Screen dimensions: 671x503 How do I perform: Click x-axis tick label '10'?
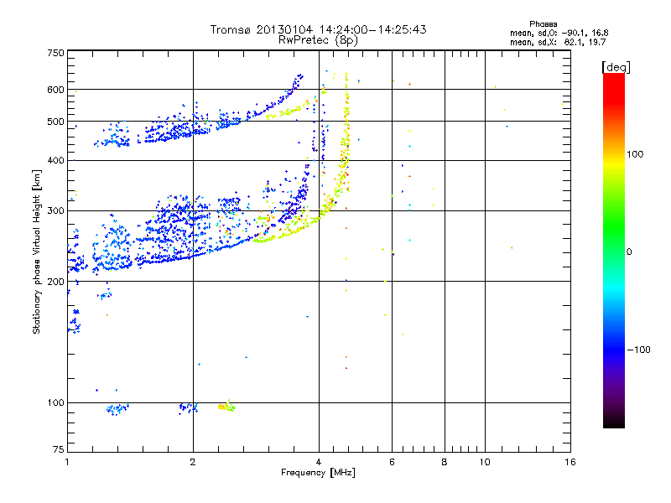pyautogui.click(x=485, y=462)
